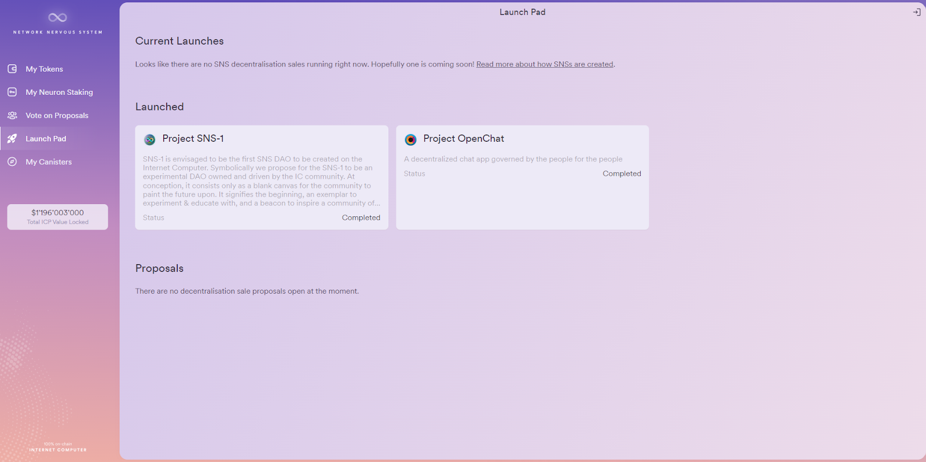
Task: Click the Launch Pad page title
Action: click(x=523, y=12)
